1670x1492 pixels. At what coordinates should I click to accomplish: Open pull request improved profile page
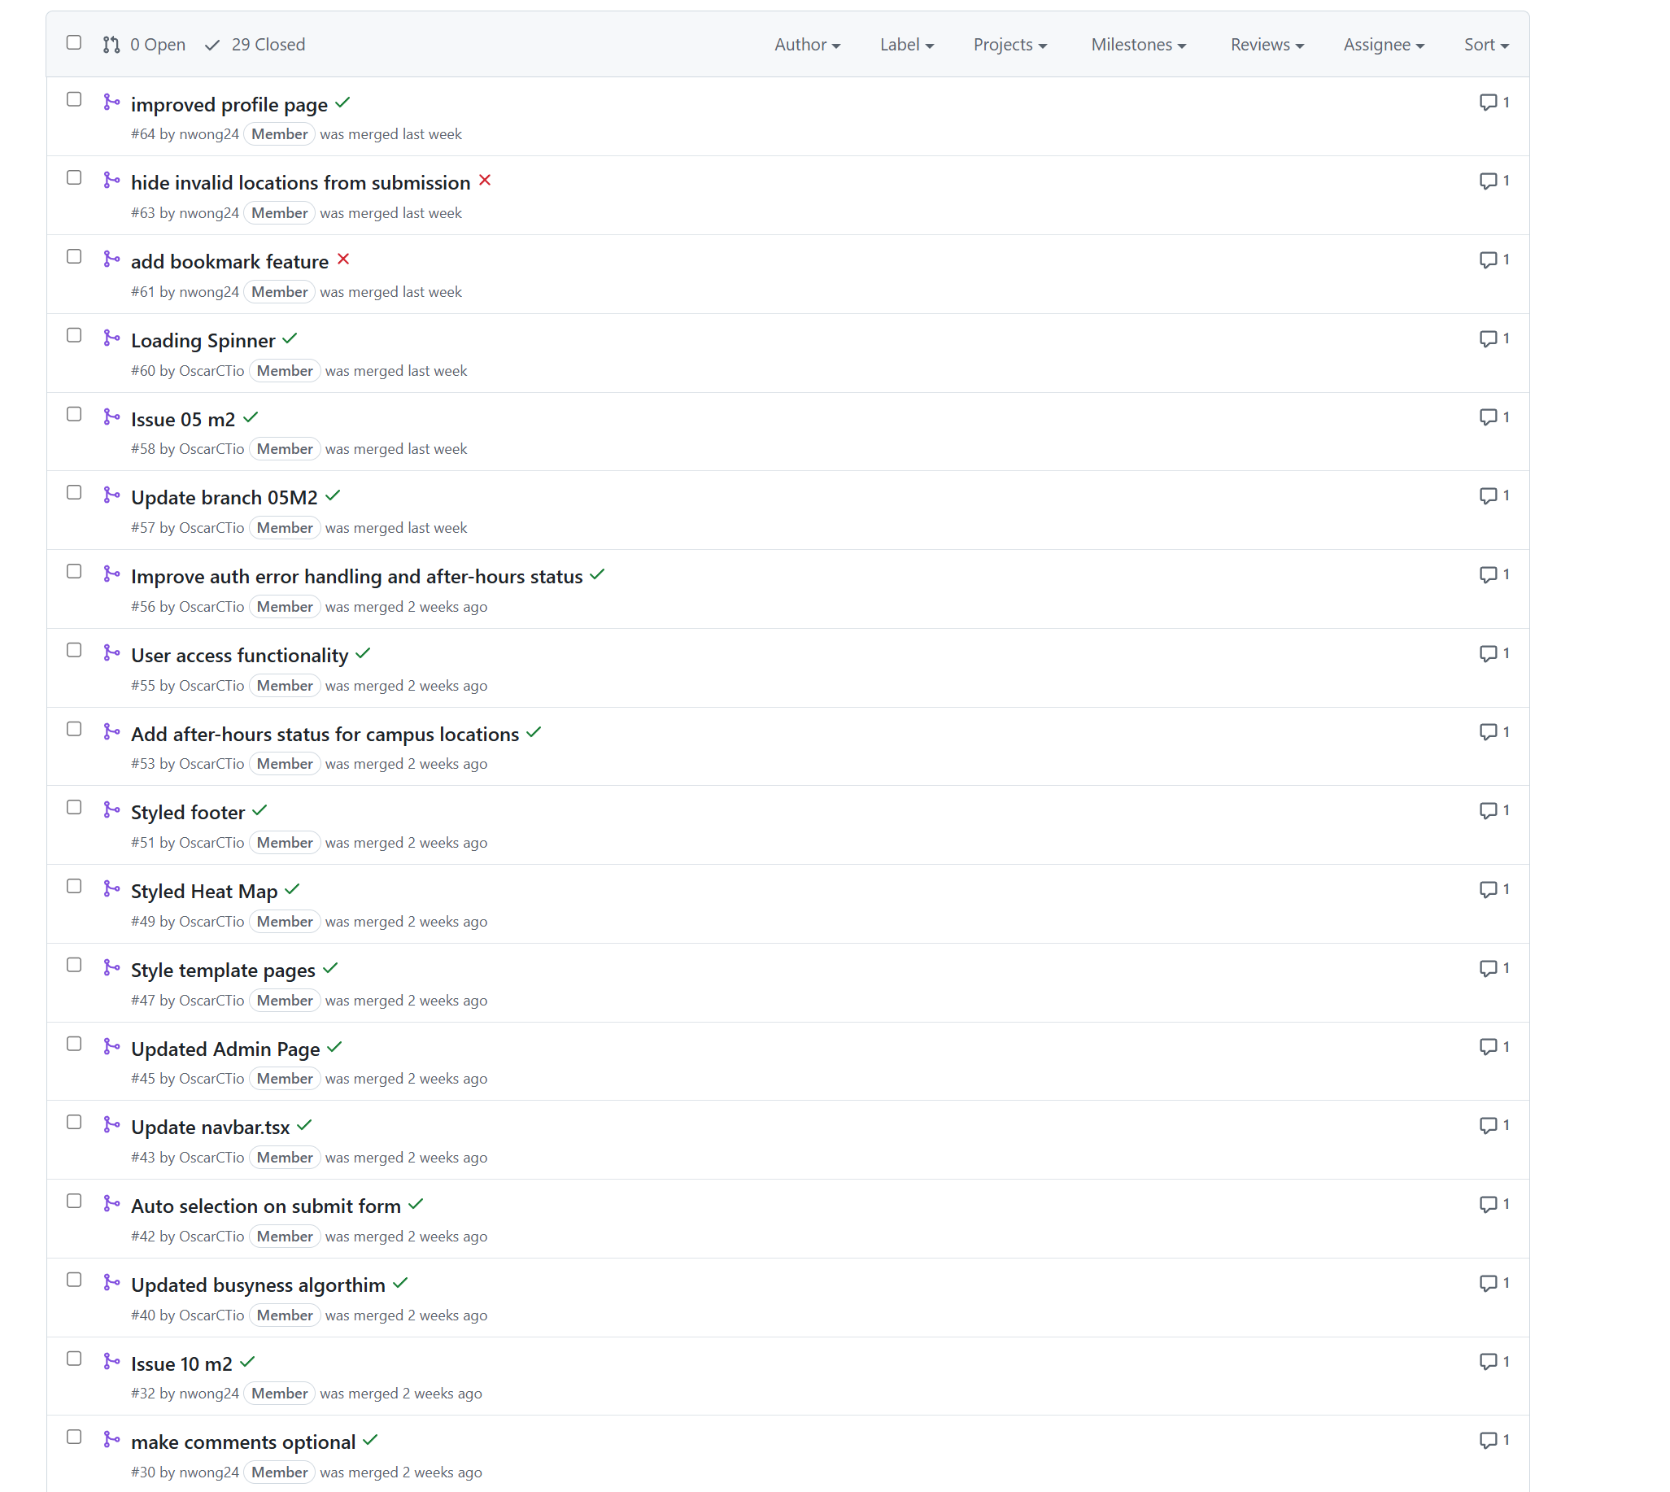click(x=229, y=105)
